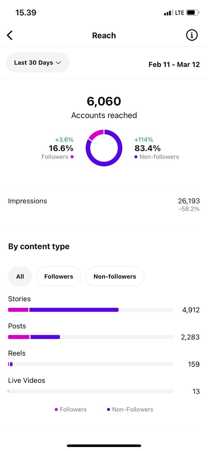Select the Non-followers filter chip

click(x=115, y=277)
